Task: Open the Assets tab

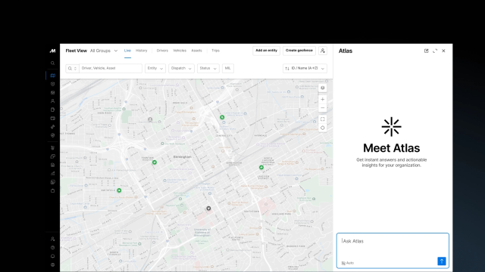Action: (x=196, y=51)
